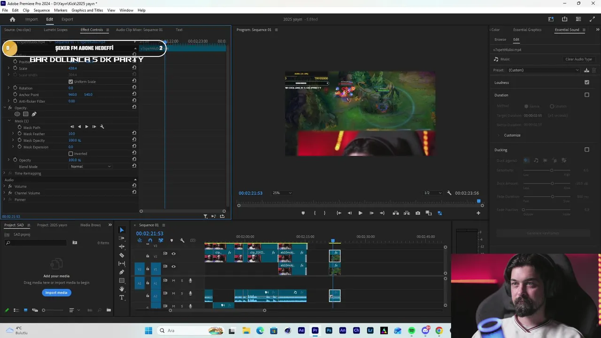Expand Mask Feather property
The width and height of the screenshot is (601, 338).
point(13,134)
